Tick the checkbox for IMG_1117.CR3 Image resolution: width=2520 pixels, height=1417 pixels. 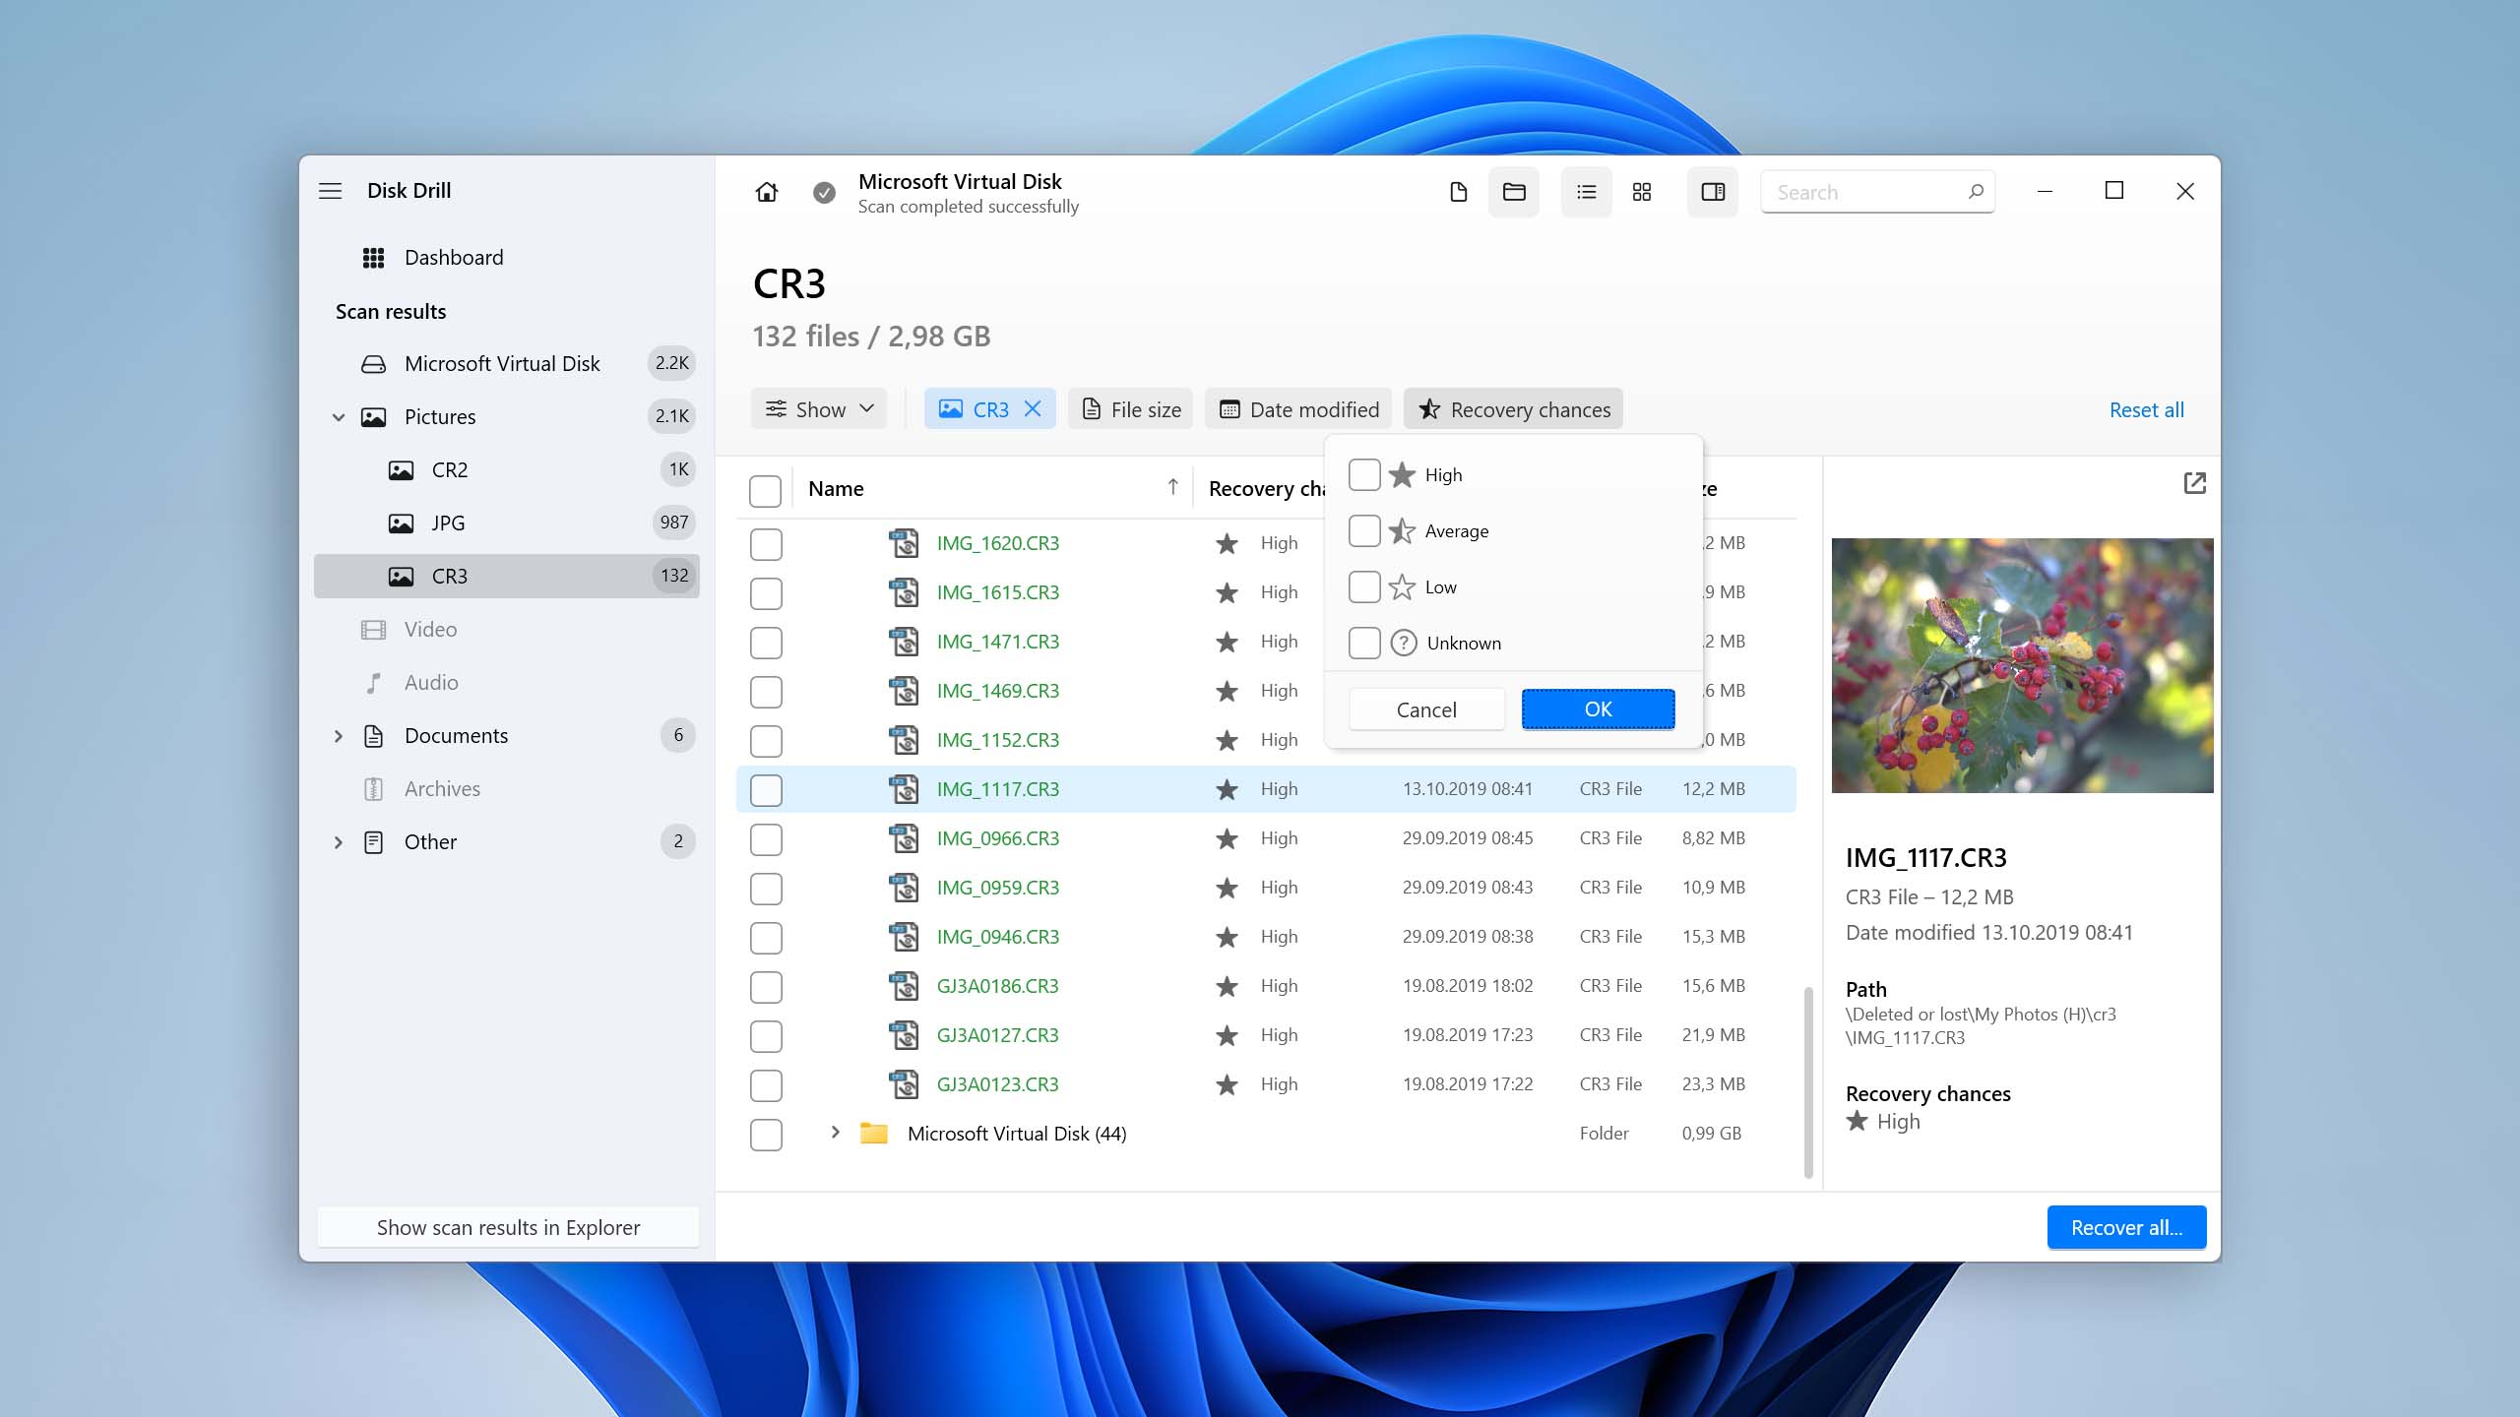766,790
